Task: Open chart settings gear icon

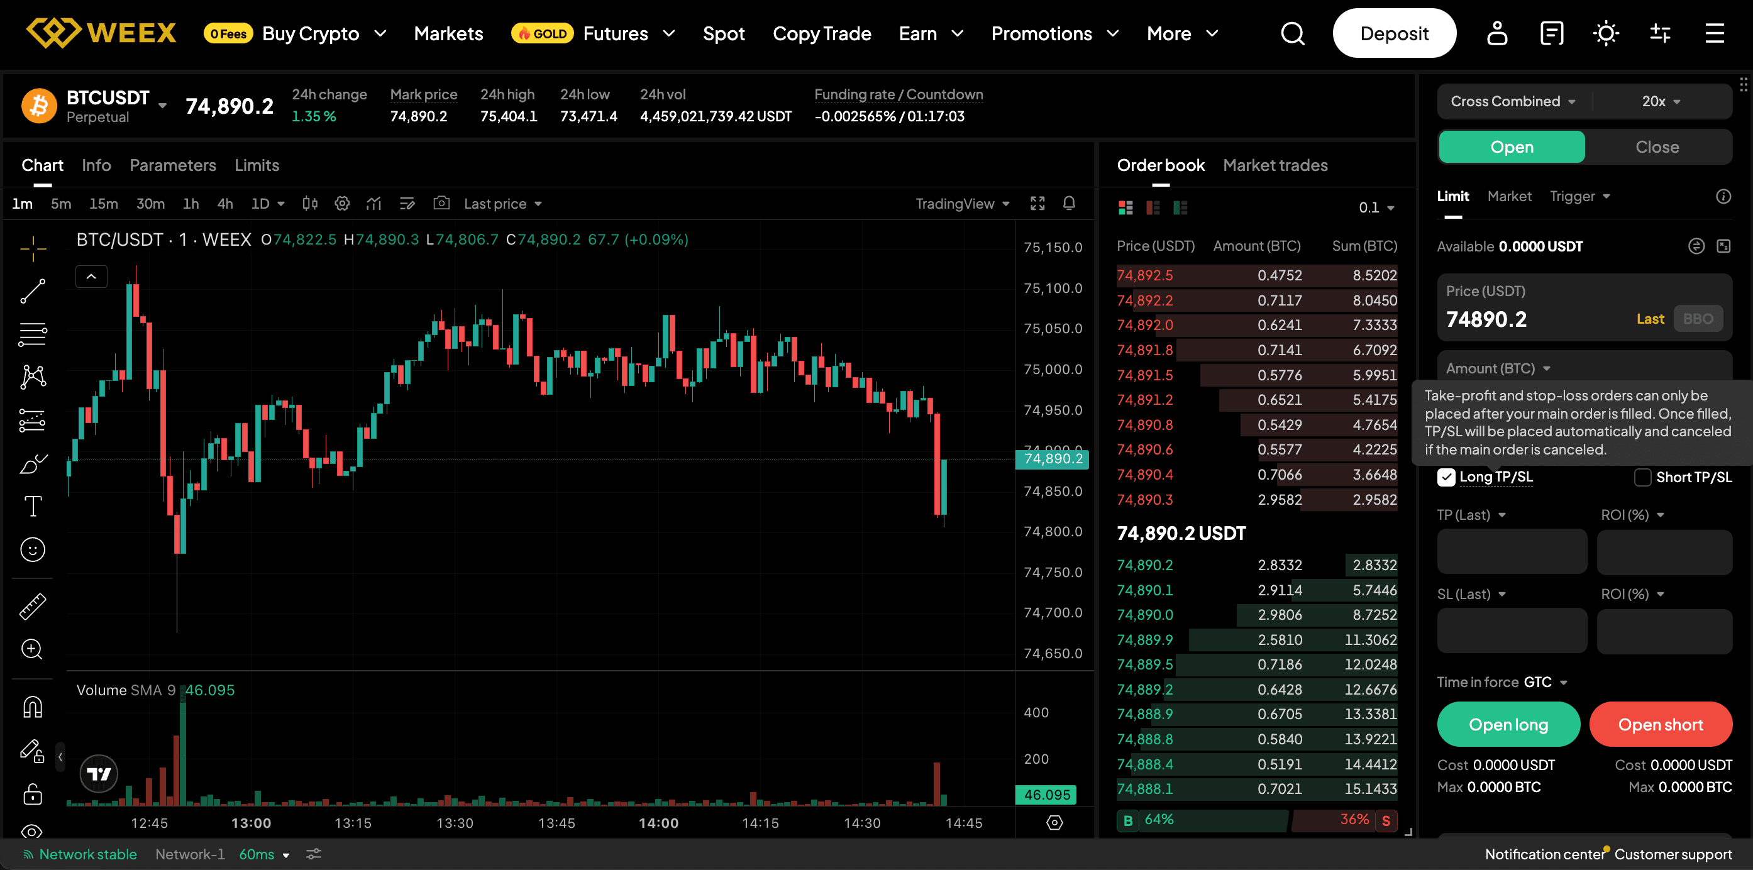Action: point(342,204)
